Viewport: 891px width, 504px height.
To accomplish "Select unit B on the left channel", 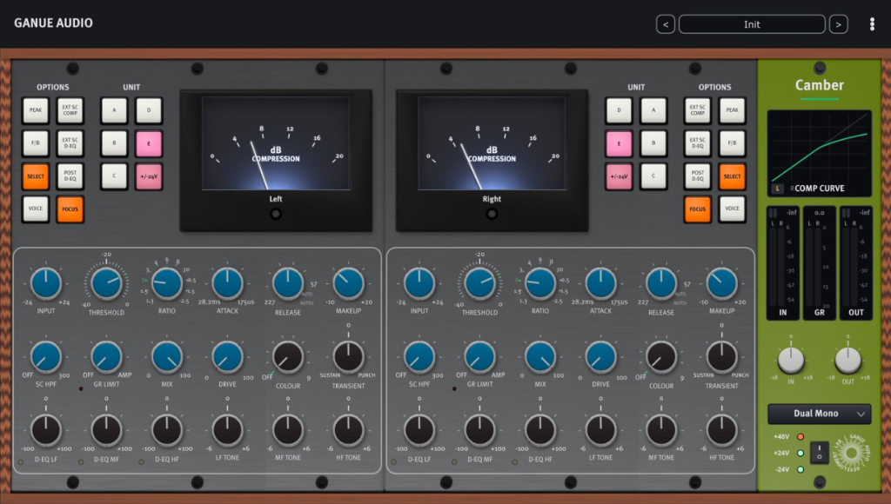I will point(114,143).
